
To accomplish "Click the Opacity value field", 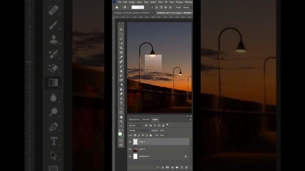I will click(162, 131).
